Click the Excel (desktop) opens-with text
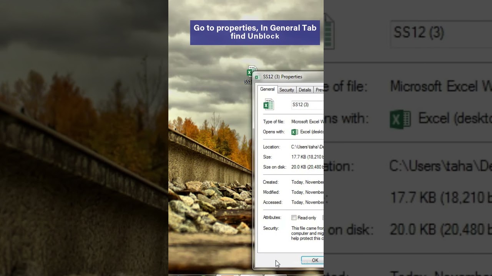Image resolution: width=492 pixels, height=276 pixels. (312, 132)
